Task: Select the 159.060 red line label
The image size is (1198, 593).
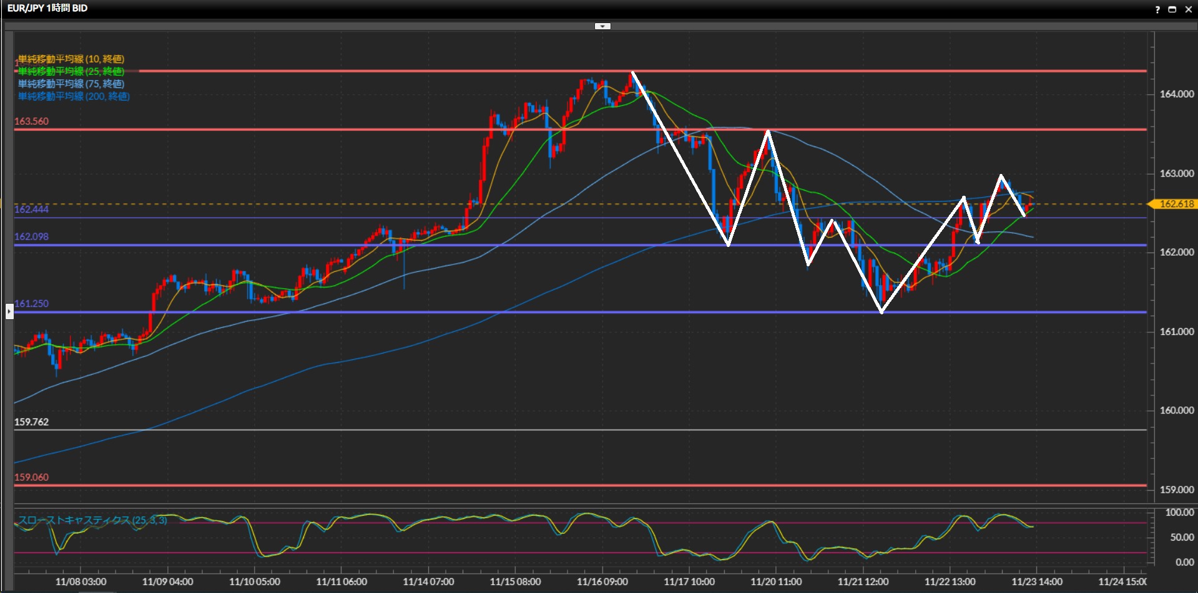Action: pyautogui.click(x=31, y=478)
